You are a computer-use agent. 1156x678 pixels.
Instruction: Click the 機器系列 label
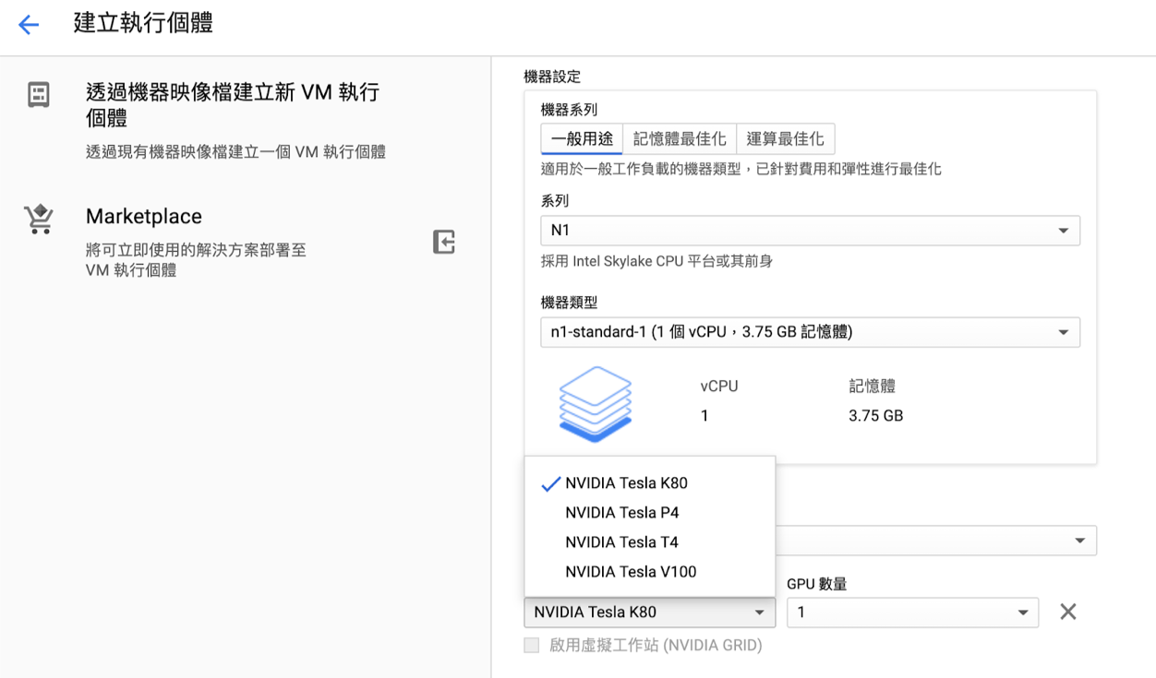pos(569,110)
